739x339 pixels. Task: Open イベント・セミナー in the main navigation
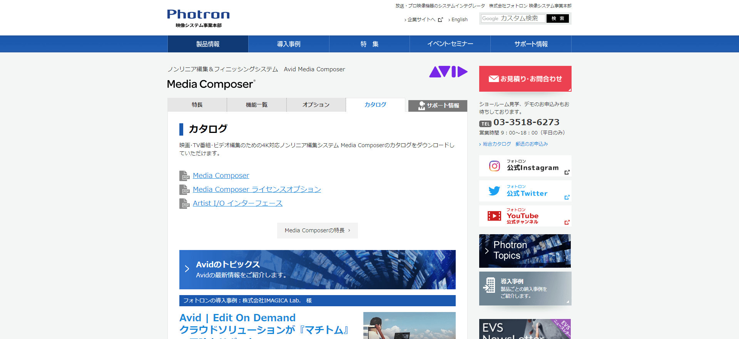(450, 44)
